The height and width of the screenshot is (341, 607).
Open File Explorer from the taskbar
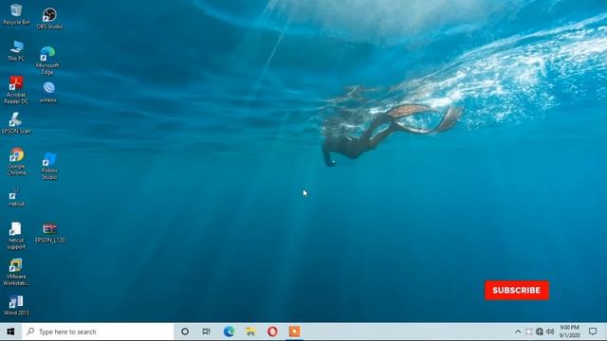[250, 332]
